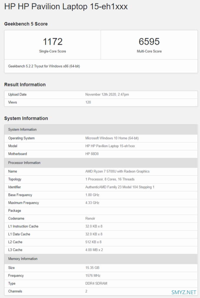Select the AuthenticAMD Family 23 Model 104 Stepping 1 value

click(x=120, y=187)
